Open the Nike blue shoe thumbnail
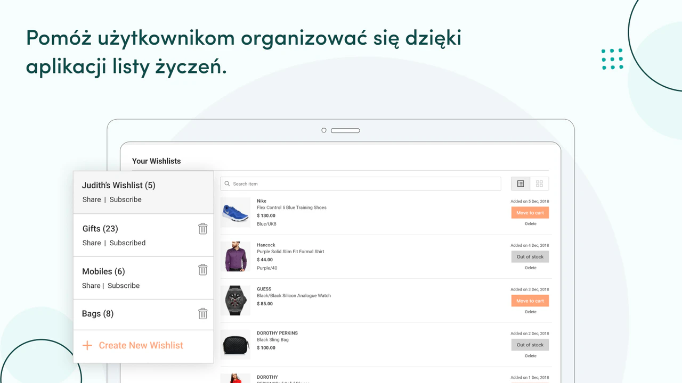The image size is (682, 383). pyautogui.click(x=236, y=213)
